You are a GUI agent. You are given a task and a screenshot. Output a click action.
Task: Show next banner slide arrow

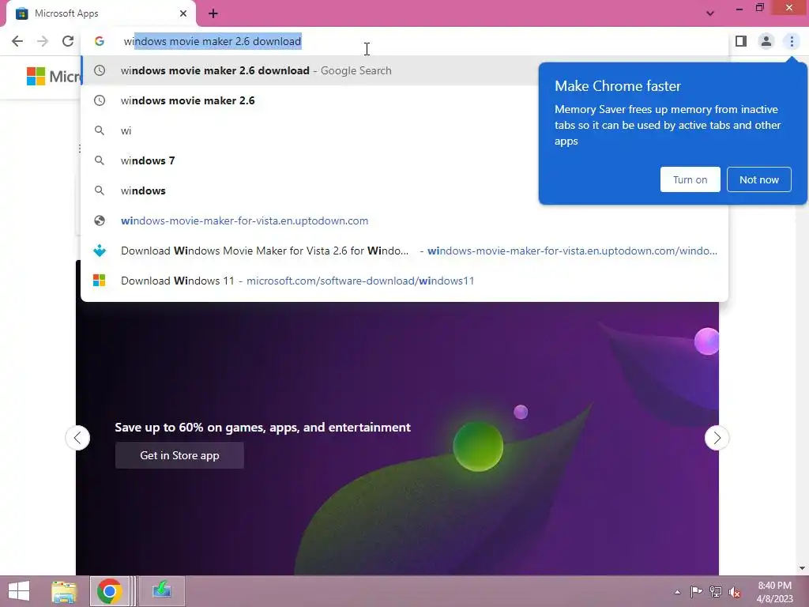pos(717,438)
